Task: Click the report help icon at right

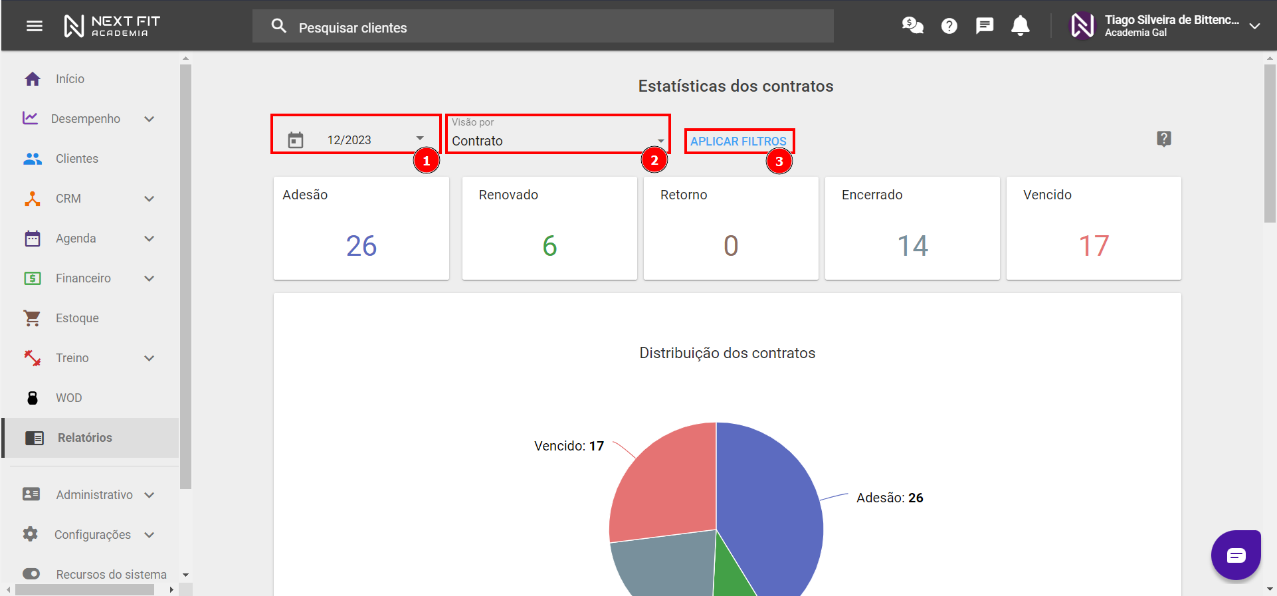Action: pos(1164,139)
